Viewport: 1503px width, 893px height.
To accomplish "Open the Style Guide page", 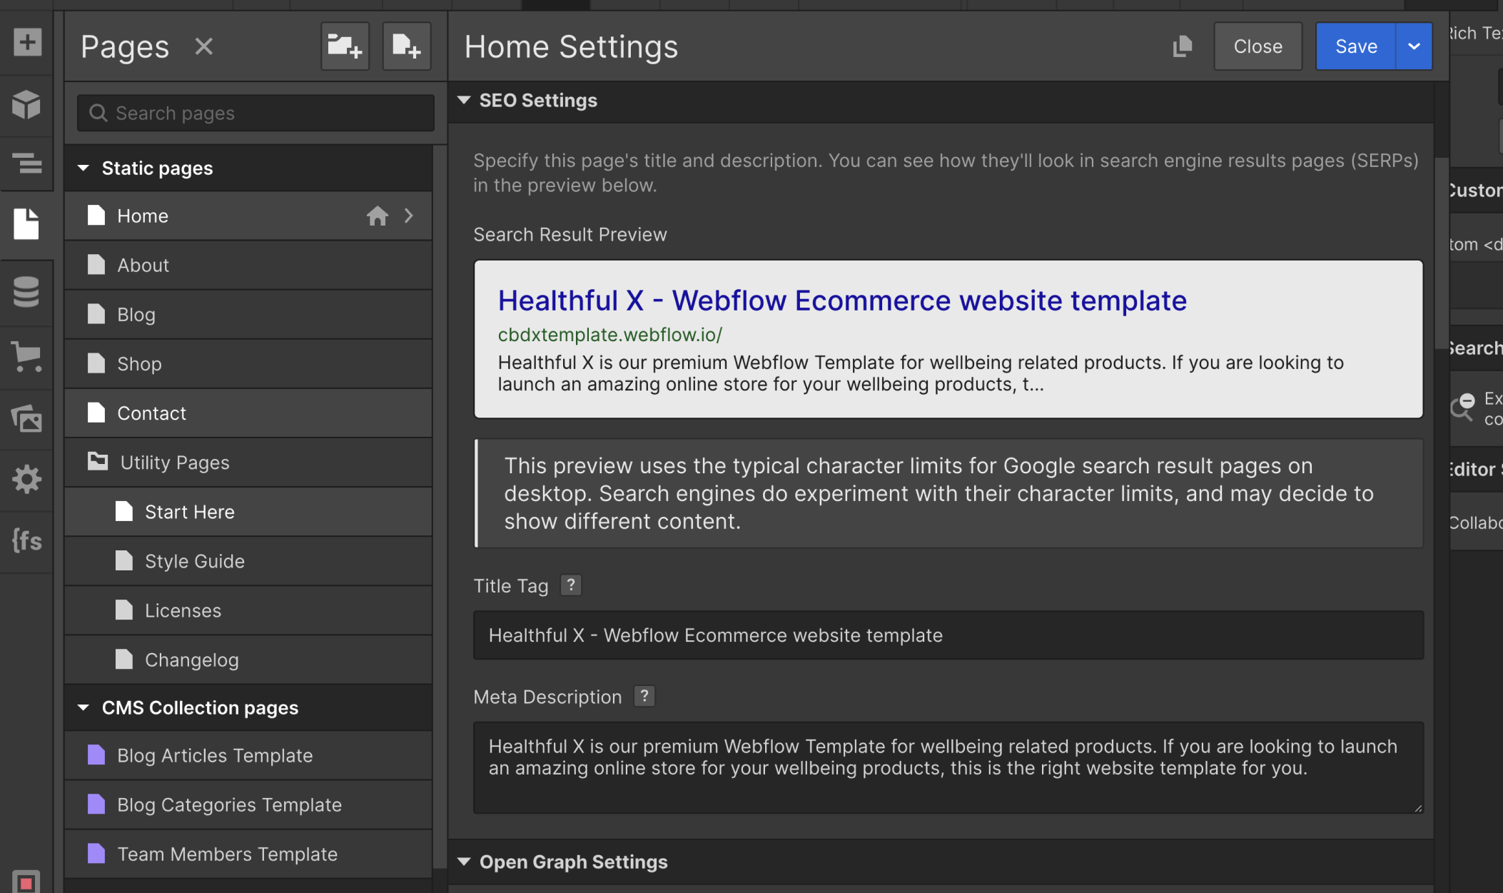I will tap(248, 561).
